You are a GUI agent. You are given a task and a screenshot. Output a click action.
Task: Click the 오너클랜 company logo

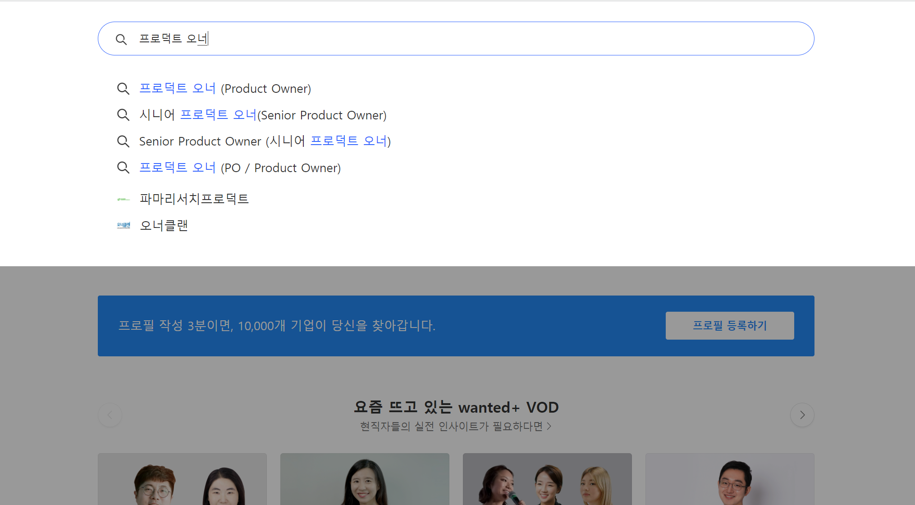click(123, 225)
